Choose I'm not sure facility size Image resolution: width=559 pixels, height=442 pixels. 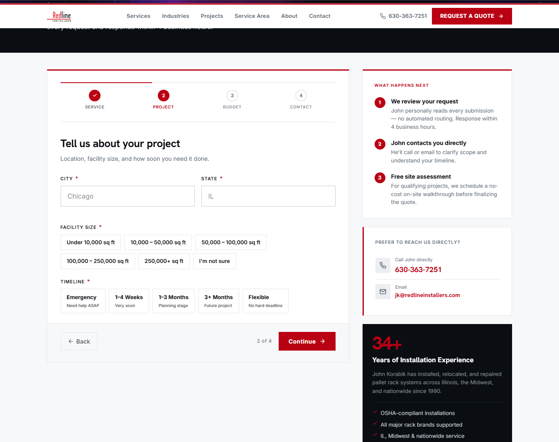tap(215, 261)
